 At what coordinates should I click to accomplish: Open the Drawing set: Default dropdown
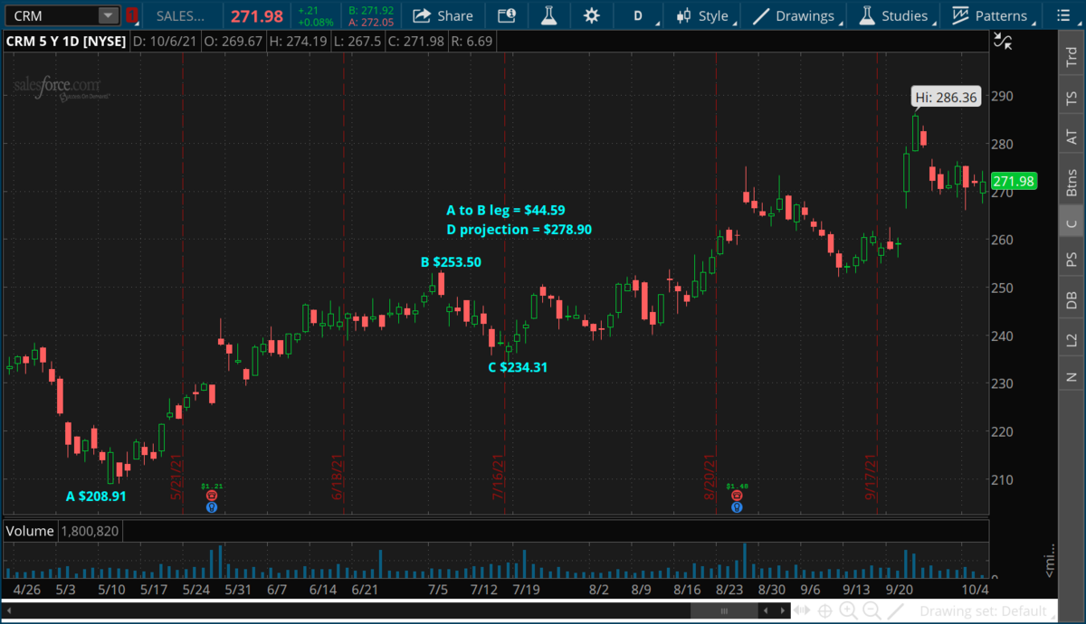tap(988, 611)
